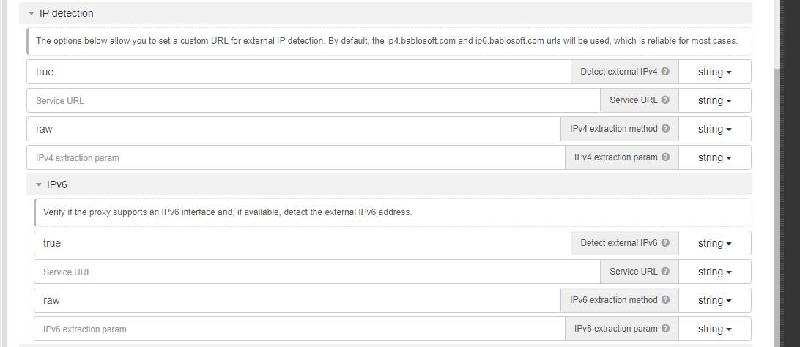Click help icon beside Detect external IPv4
800x347 pixels.
tap(665, 72)
